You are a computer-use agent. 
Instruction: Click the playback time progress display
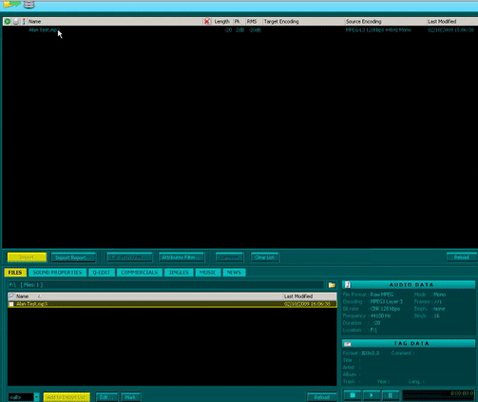(x=439, y=395)
